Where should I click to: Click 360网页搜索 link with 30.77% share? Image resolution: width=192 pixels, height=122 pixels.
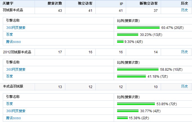[x=16, y=111]
